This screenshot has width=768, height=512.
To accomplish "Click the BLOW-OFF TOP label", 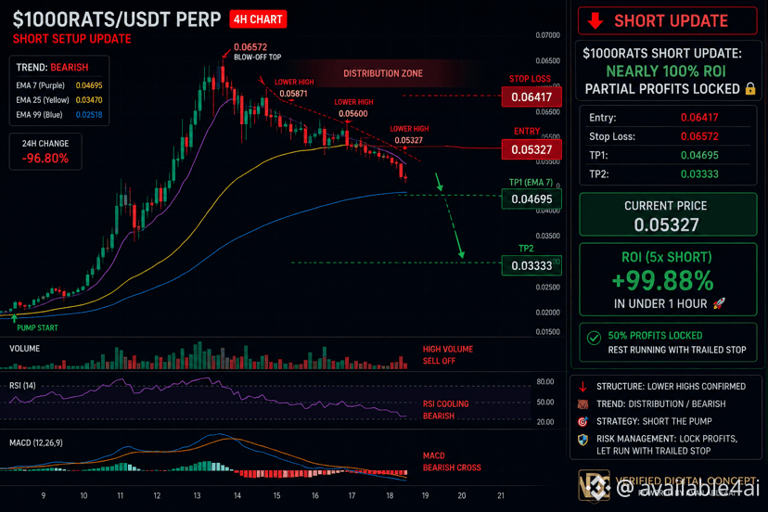I will coord(258,58).
